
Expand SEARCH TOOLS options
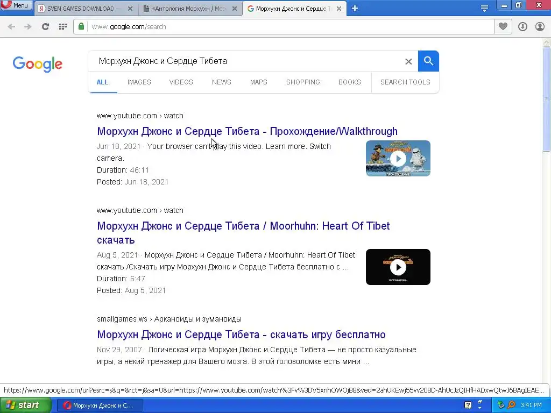[x=405, y=82]
